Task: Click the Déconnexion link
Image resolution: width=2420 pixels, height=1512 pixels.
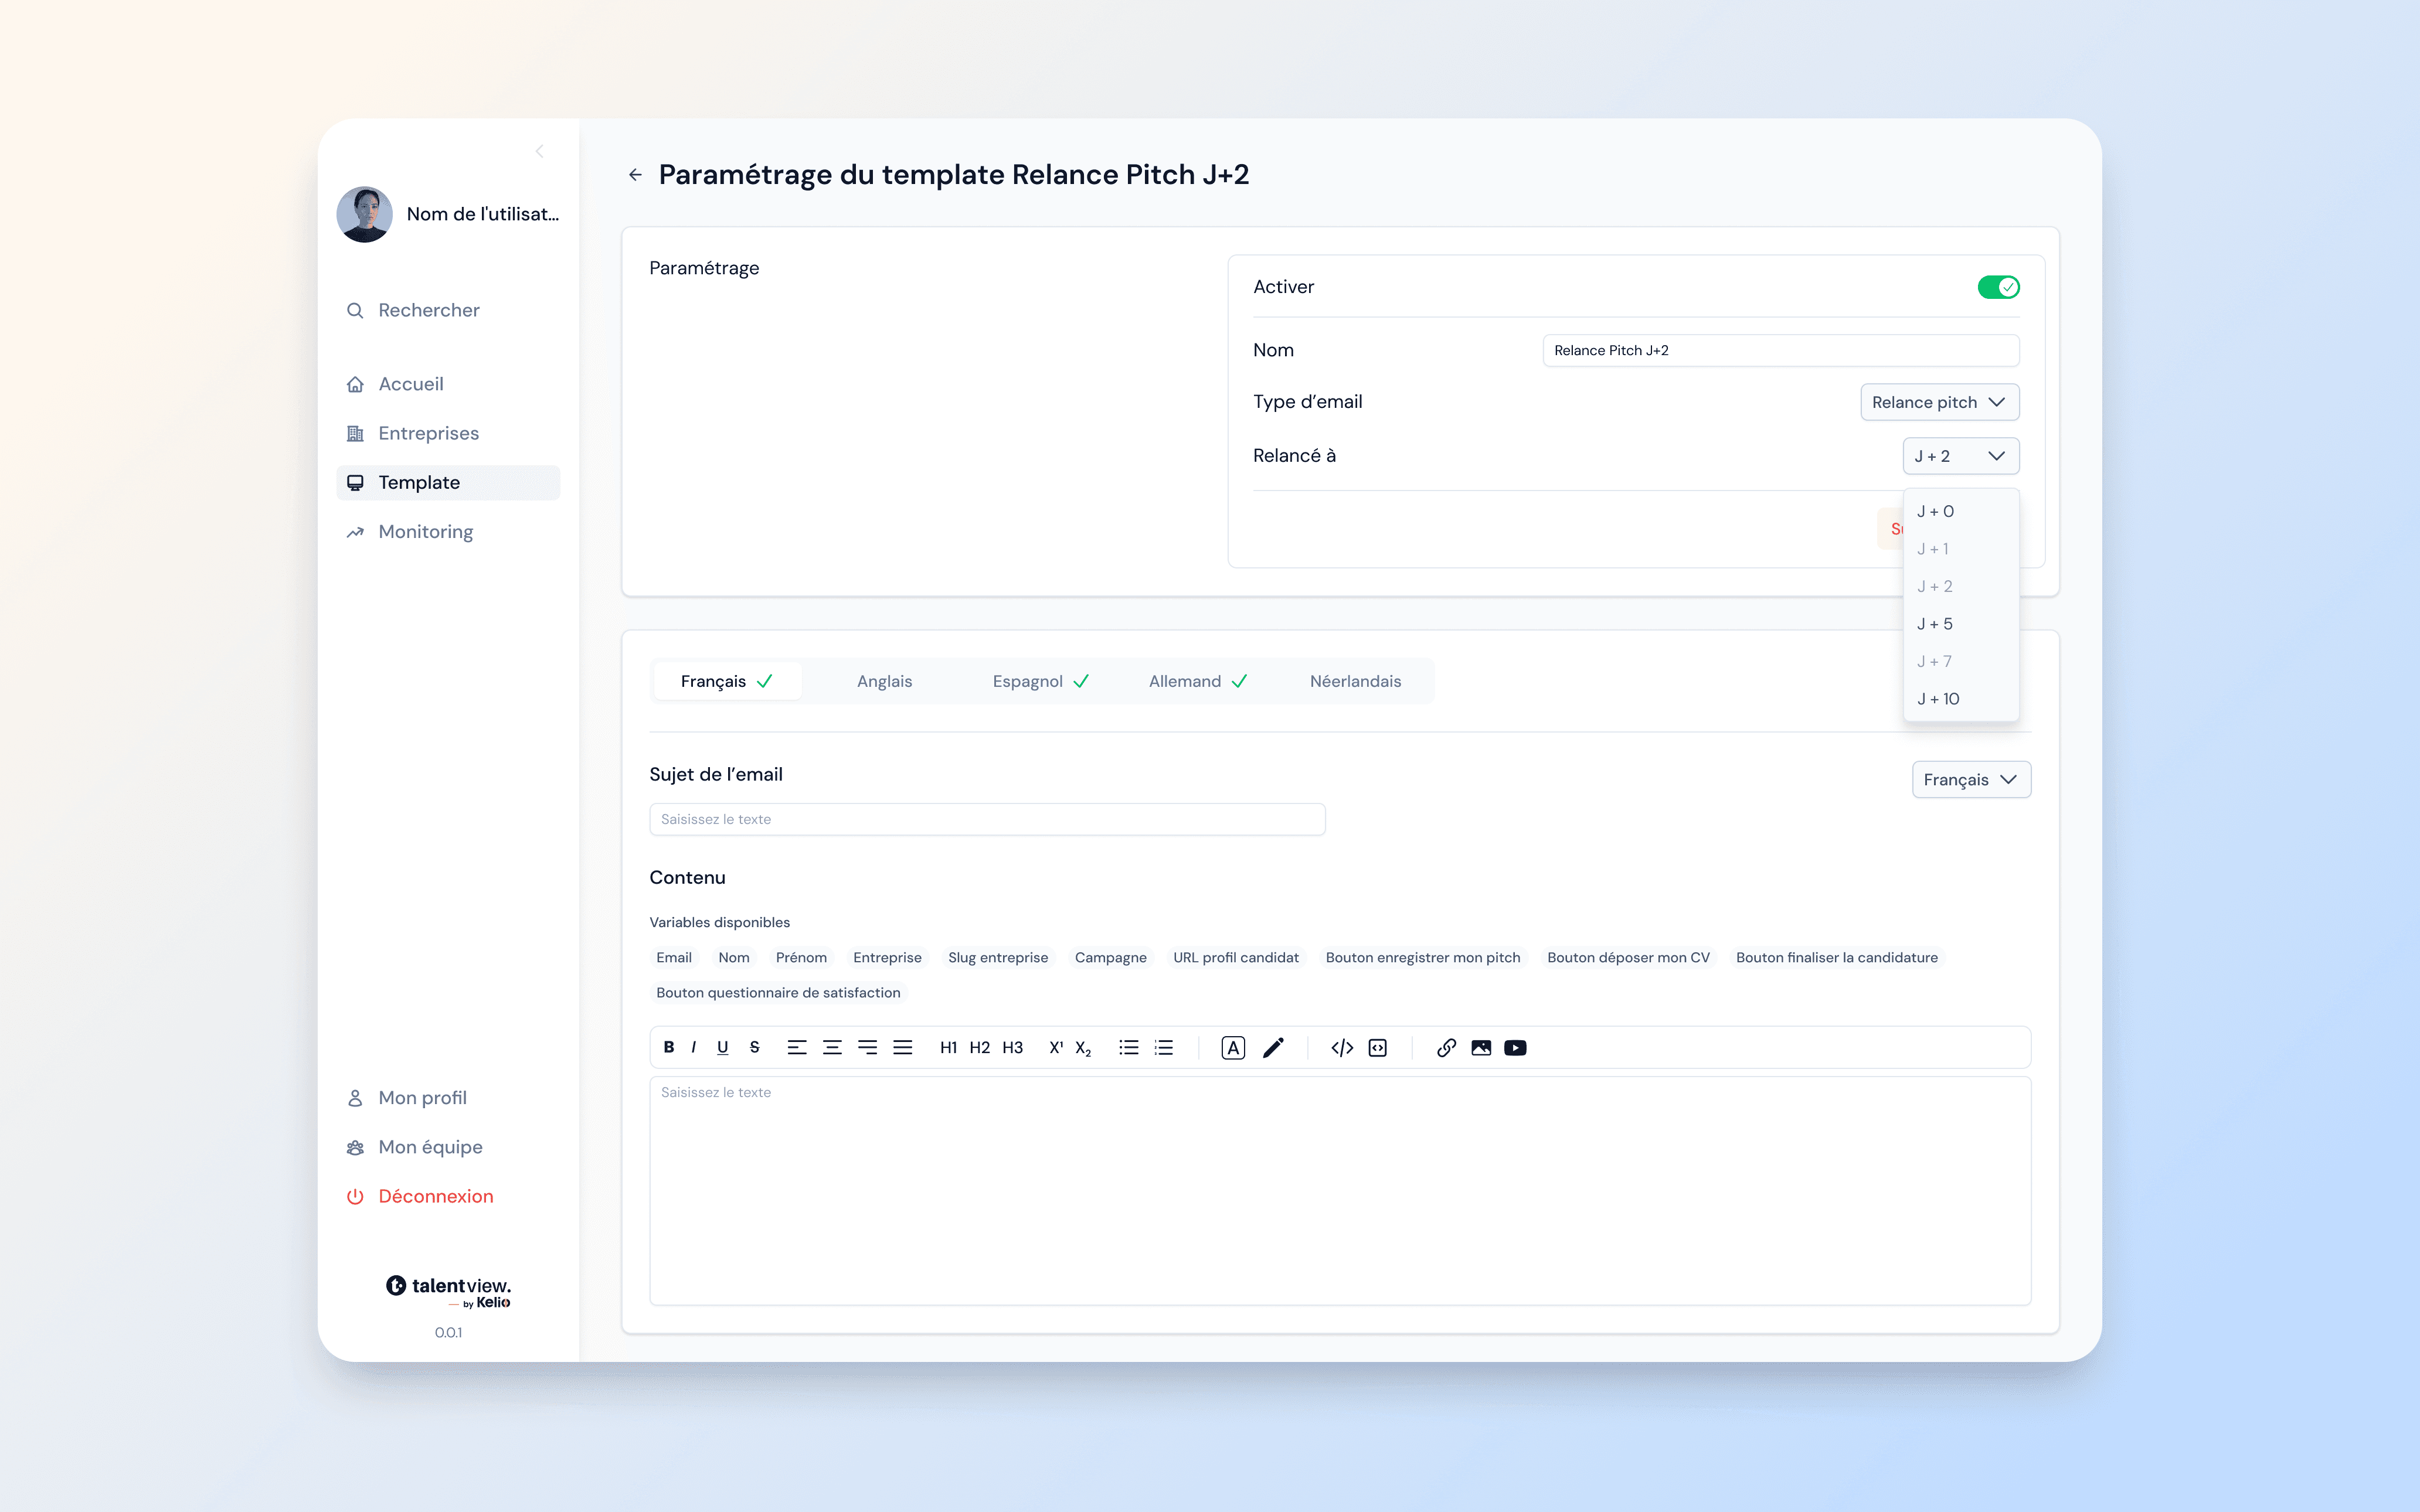Action: click(435, 1196)
